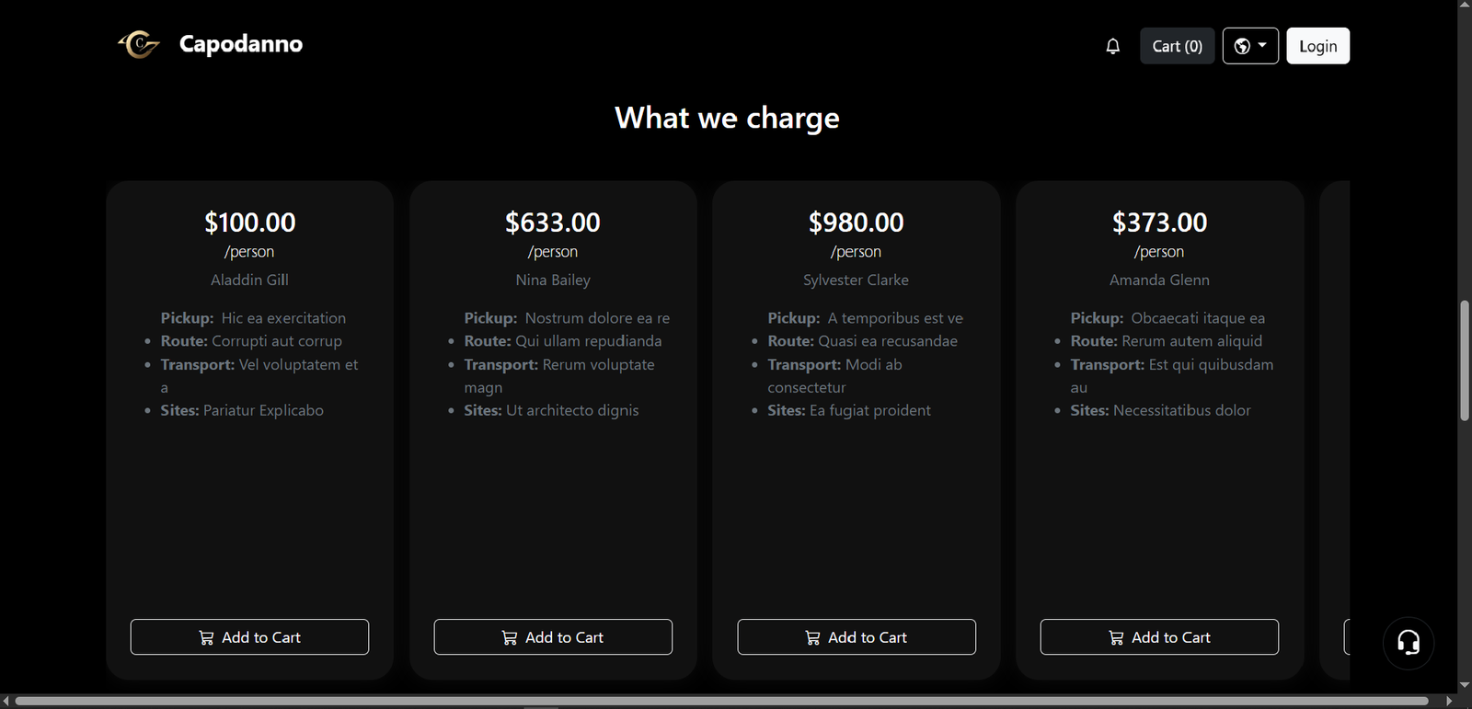The width and height of the screenshot is (1472, 709).
Task: Open the Cart (0) button
Action: 1177,46
